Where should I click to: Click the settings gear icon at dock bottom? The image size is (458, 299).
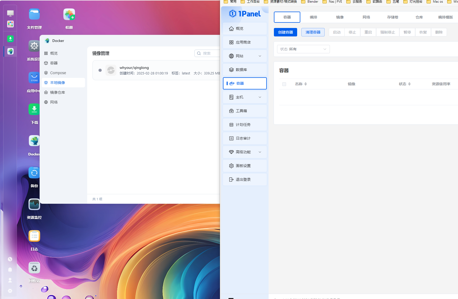point(10,291)
